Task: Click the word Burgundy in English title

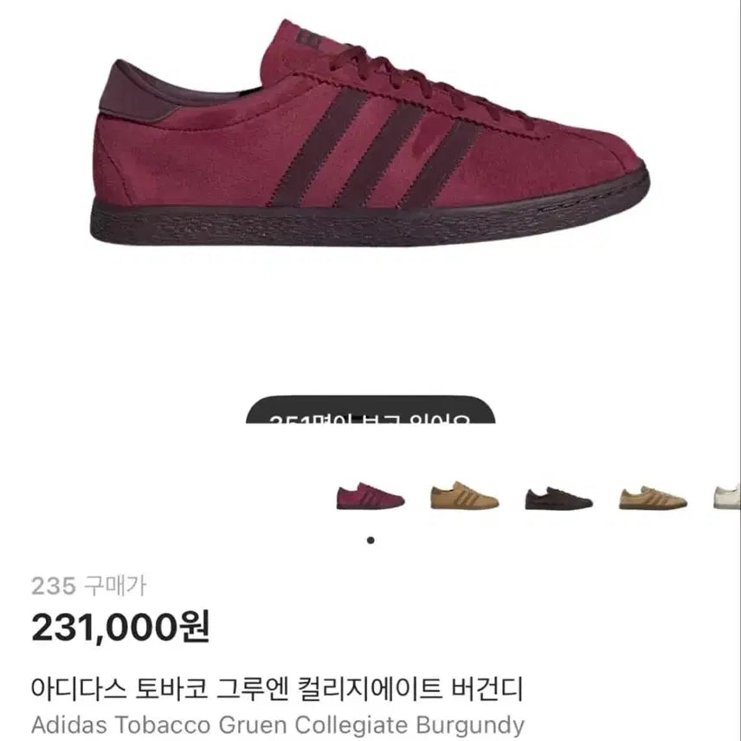Action: tap(470, 725)
